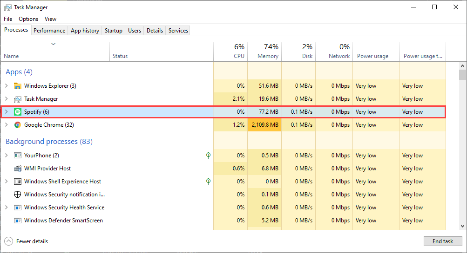Expand the Spotify process group
This screenshot has height=253, width=467.
pyautogui.click(x=6, y=112)
